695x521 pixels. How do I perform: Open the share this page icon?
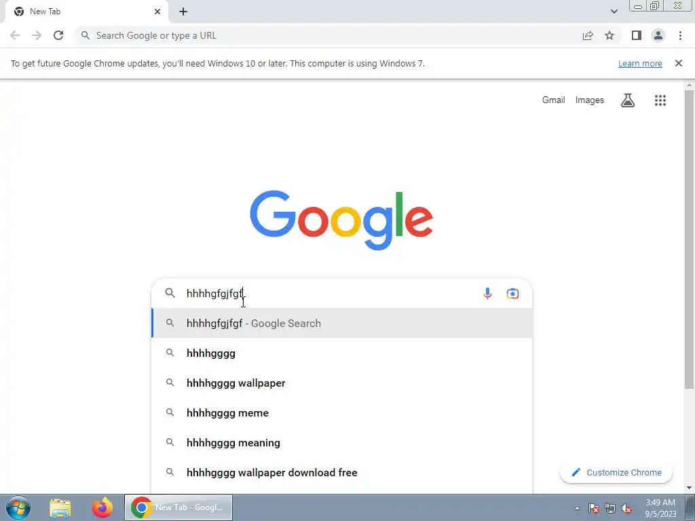[588, 35]
